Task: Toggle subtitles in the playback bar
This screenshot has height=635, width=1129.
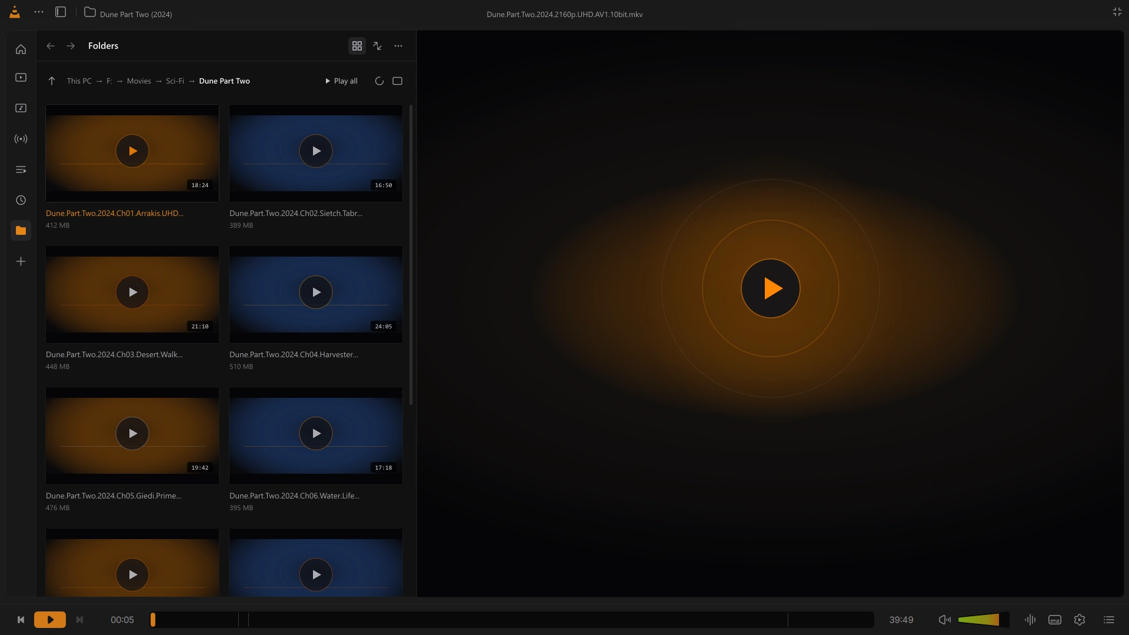Action: [1055, 620]
